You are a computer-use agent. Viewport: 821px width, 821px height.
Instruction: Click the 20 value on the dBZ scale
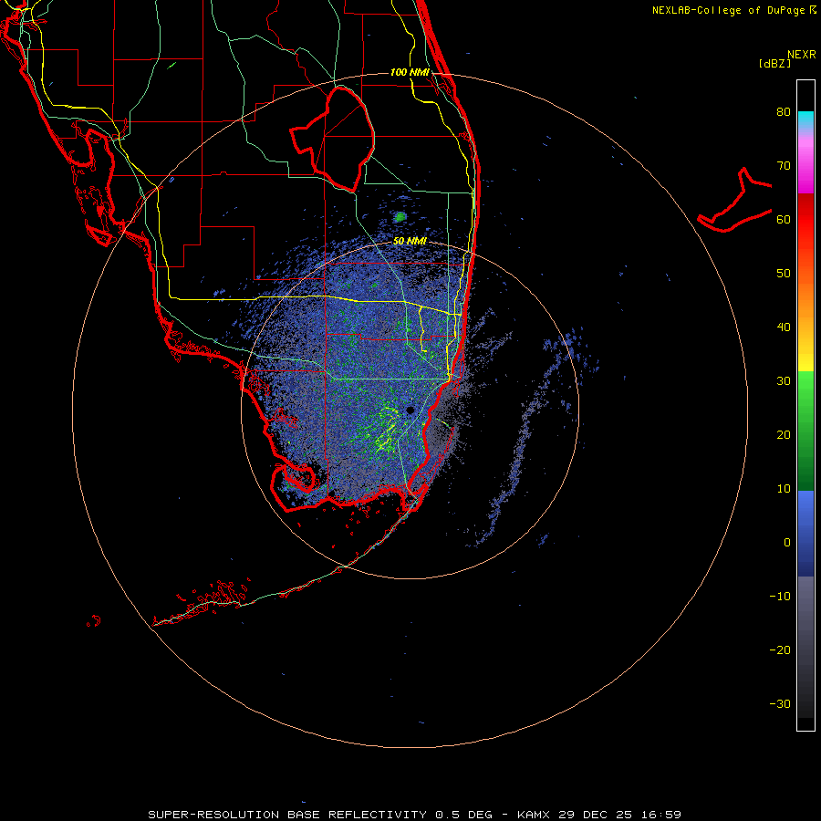(784, 434)
